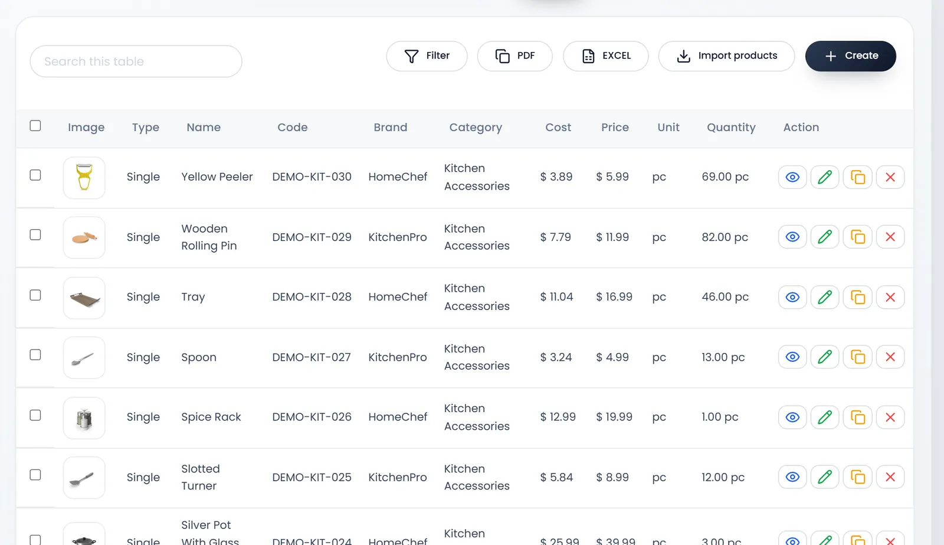This screenshot has width=944, height=545.
Task: Duplicate the Slotted Turner product
Action: [x=858, y=477]
